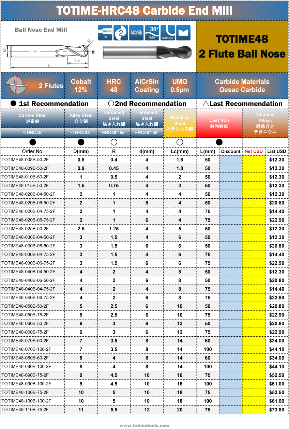The image size is (289, 429).
Task: Click order number TOTIME48-100B-75-2F
Action: [x=25, y=393]
